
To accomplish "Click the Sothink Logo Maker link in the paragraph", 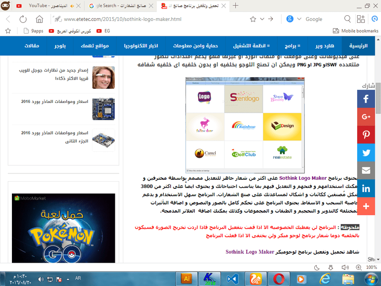I will coord(303,178).
